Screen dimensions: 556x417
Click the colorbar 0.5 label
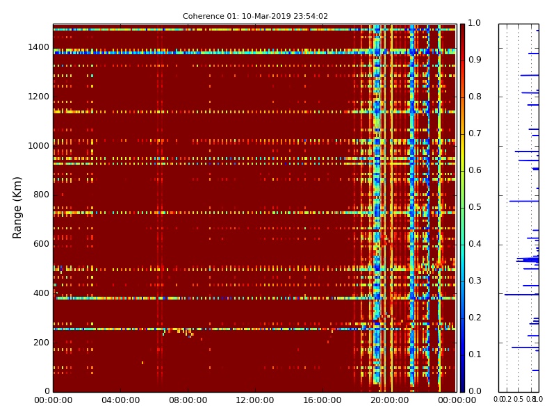(475, 207)
